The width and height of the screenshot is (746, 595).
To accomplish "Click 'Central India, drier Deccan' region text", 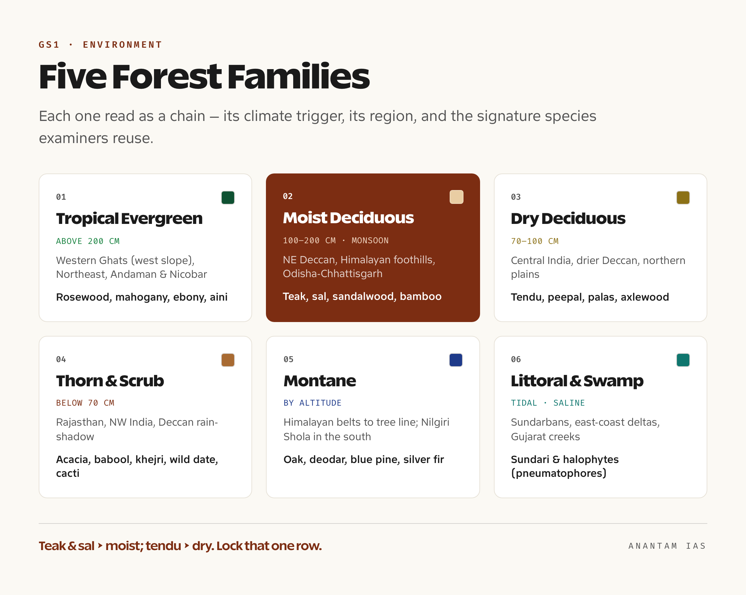I will 598,267.
